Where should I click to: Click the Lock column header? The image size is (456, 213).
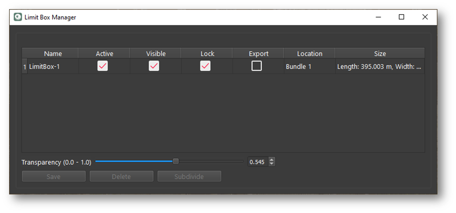tap(207, 53)
